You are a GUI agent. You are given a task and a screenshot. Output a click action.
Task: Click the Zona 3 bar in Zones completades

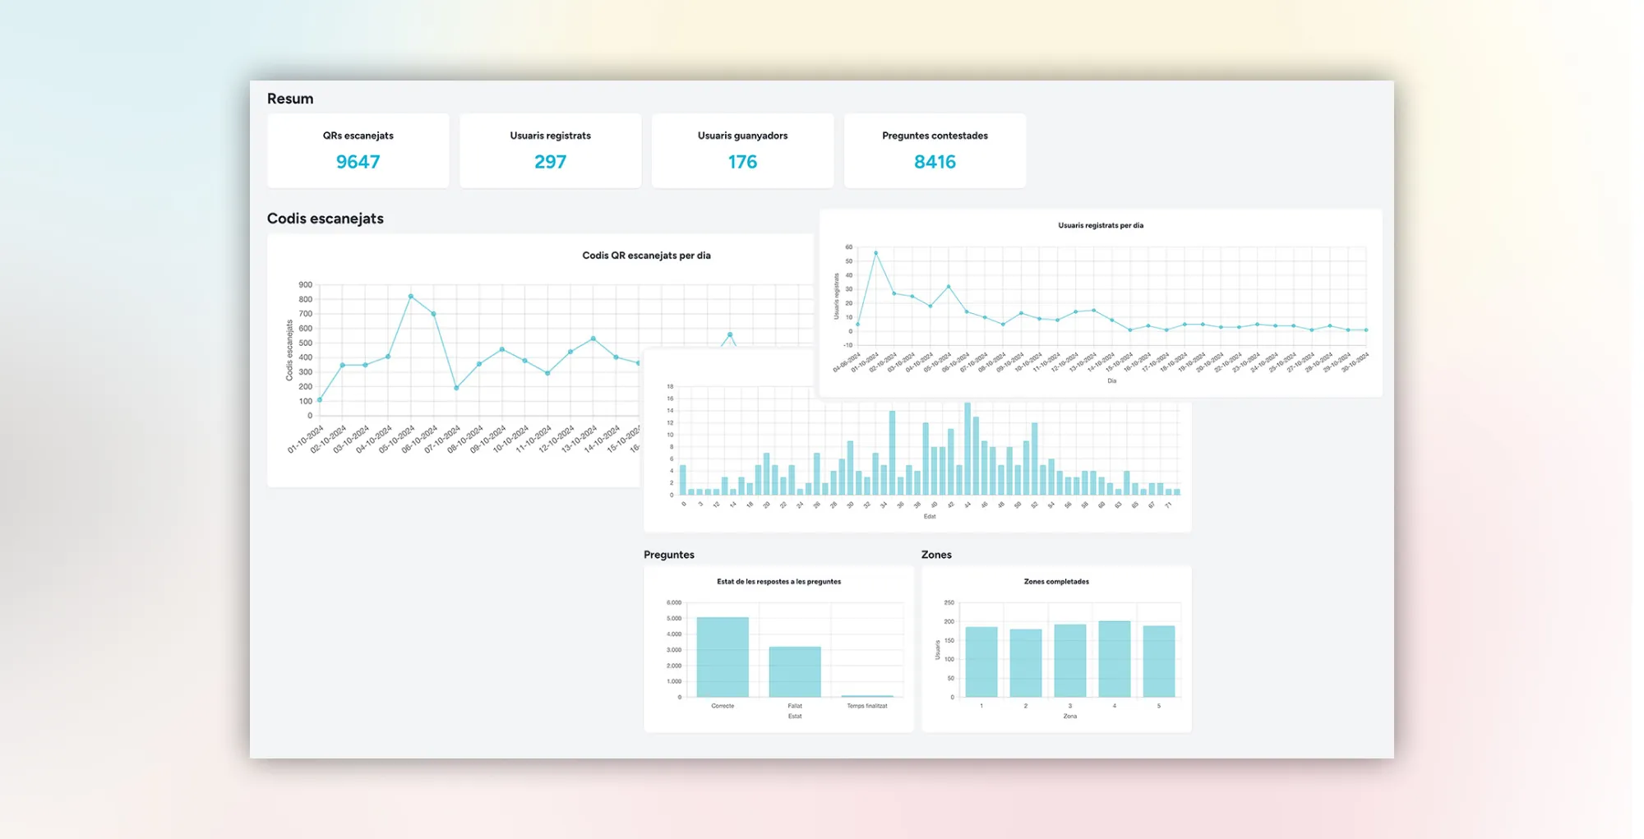(1070, 662)
